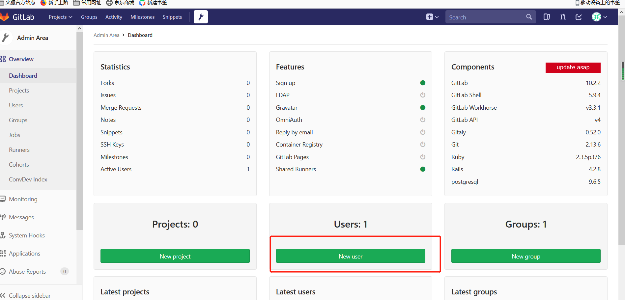Image resolution: width=625 pixels, height=300 pixels.
Task: Click the Overview grid icon
Action: tap(3, 59)
